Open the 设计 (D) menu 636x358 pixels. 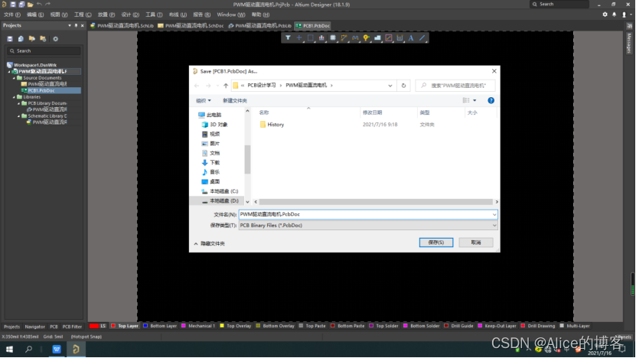point(130,15)
